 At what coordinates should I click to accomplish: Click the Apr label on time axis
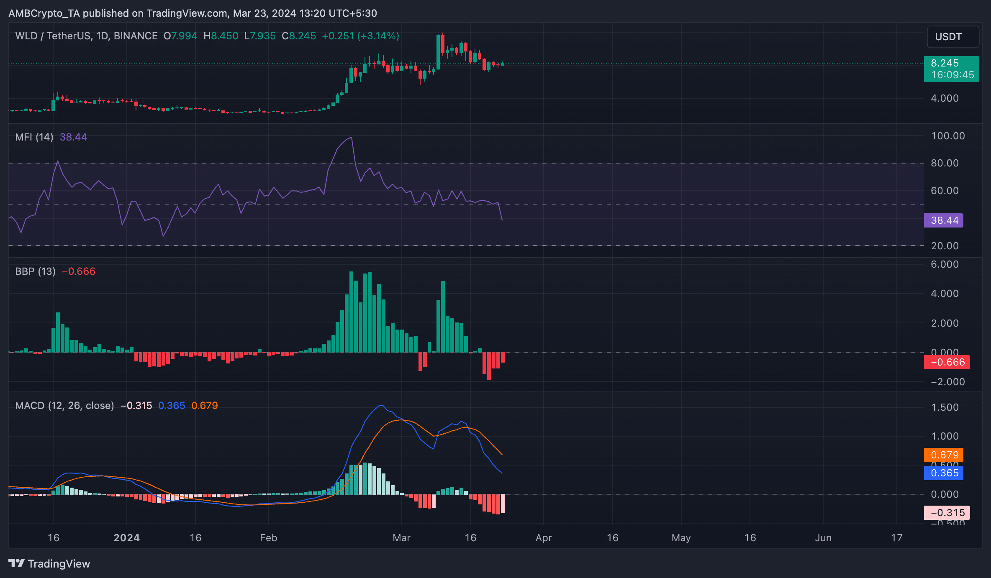(544, 538)
